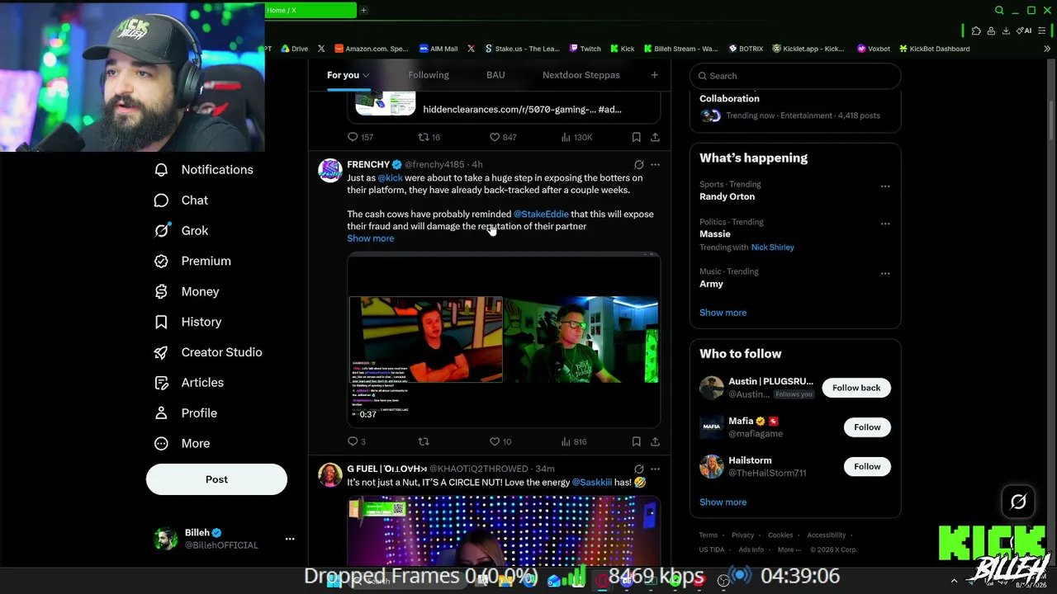The width and height of the screenshot is (1057, 594).
Task: Open Chat via its speech bubble icon
Action: tap(161, 200)
